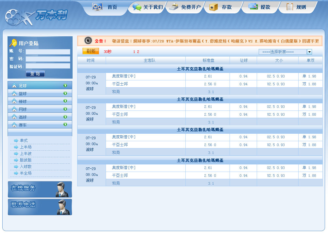The image size is (328, 236).
Task: Click the 存款 safe icon
Action: tap(213, 7)
